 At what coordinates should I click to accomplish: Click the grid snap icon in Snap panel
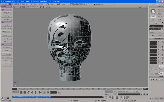[x=162, y=79]
